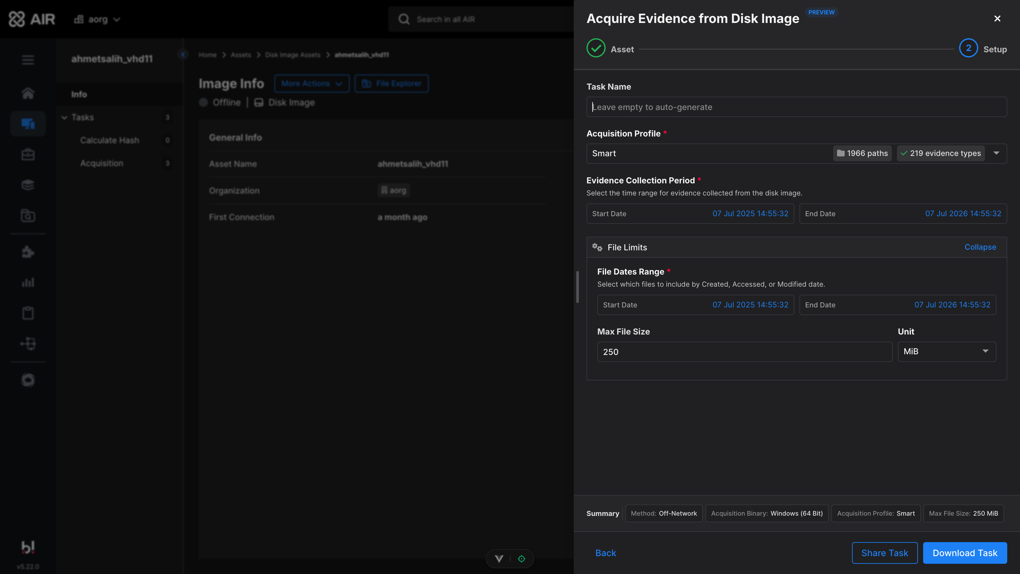Image resolution: width=1020 pixels, height=574 pixels.
Task: Open the More Actions dropdown
Action: (312, 83)
